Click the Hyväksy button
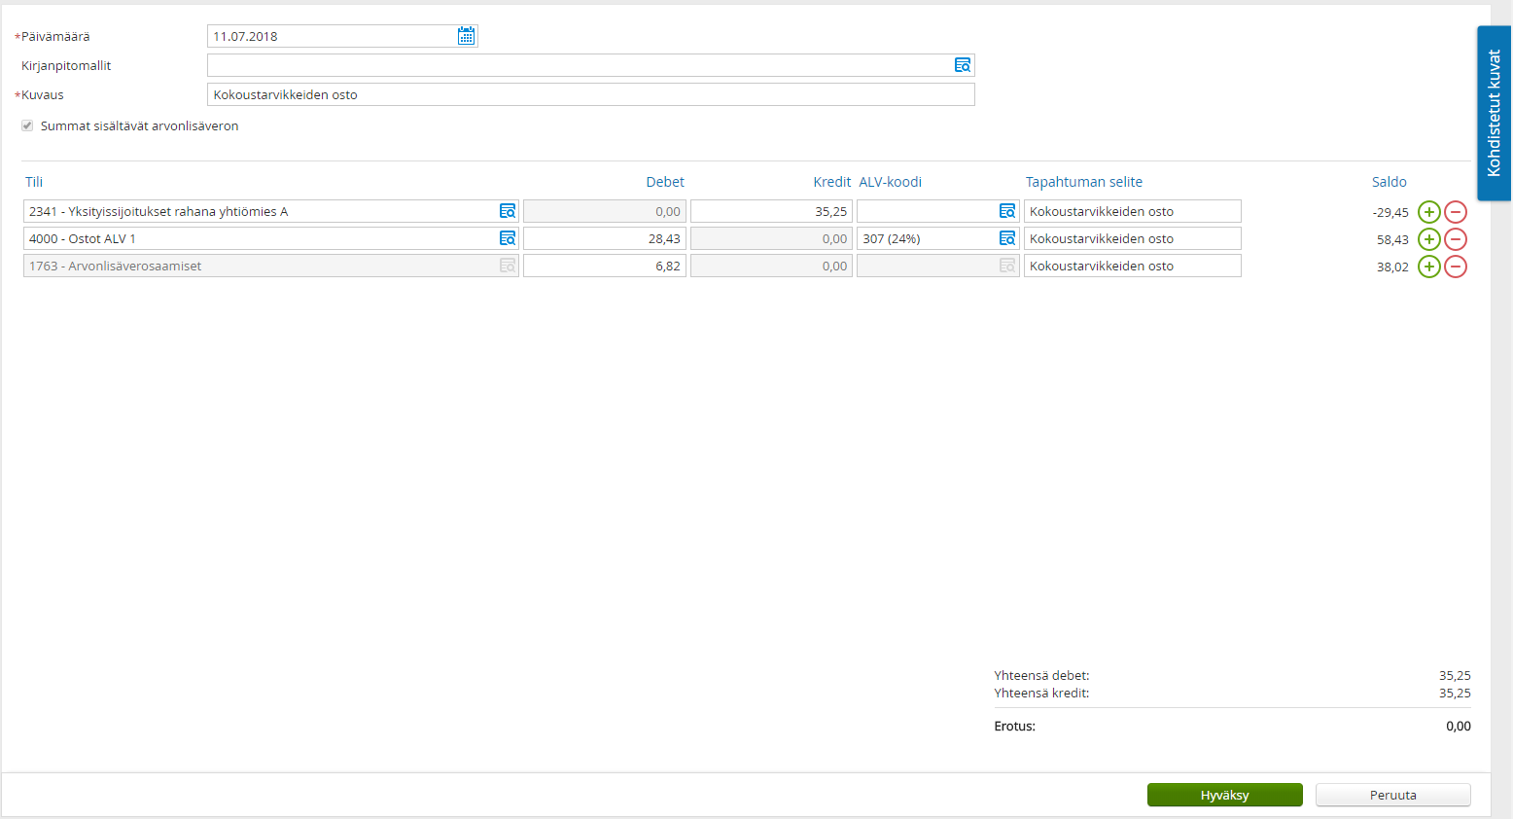The image size is (1513, 819). 1225,795
